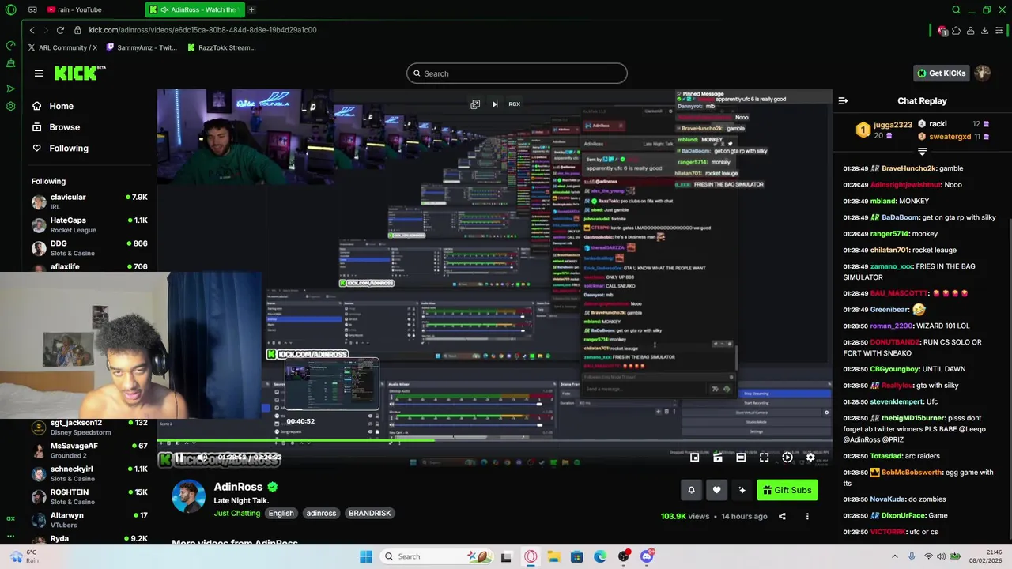
Task: Click the Gift Subs button
Action: (787, 490)
